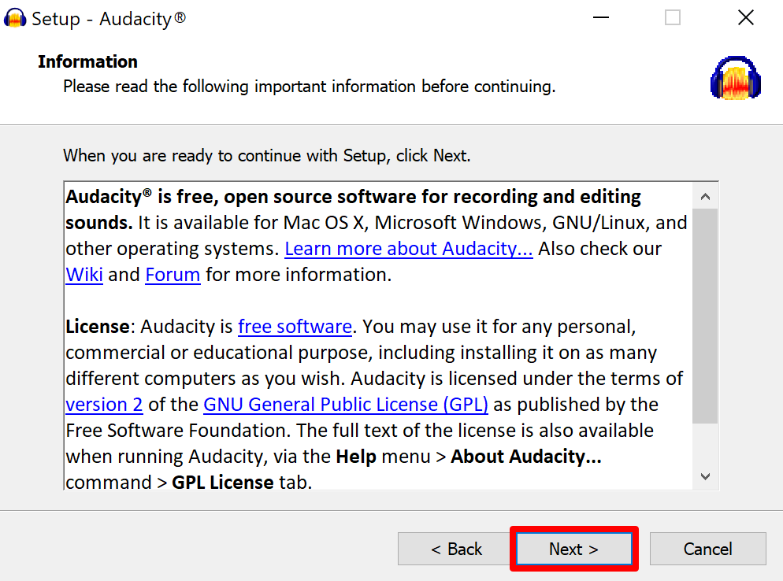783x581 pixels.
Task: Open the 'free software' link
Action: 295,327
